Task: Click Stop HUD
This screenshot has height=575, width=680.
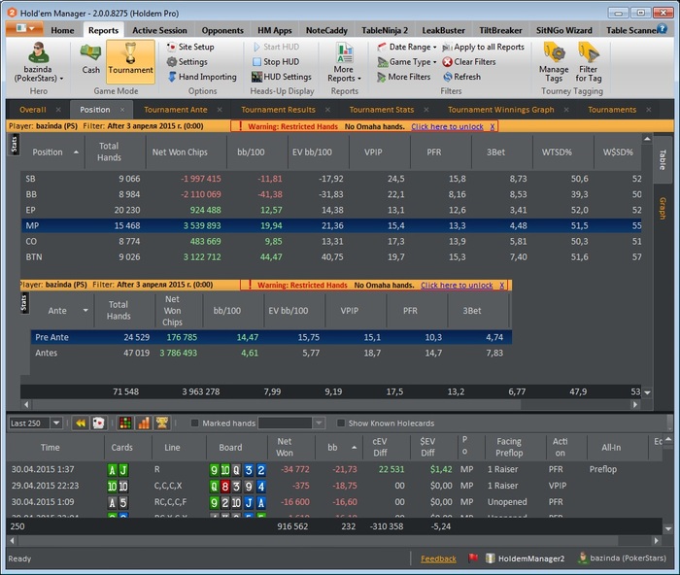Action: [x=276, y=62]
